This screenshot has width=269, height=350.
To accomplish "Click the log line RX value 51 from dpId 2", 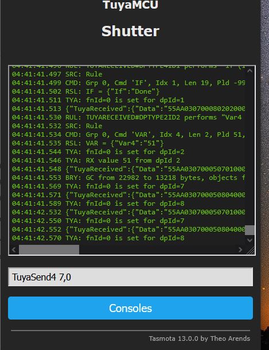I will 96,160.
